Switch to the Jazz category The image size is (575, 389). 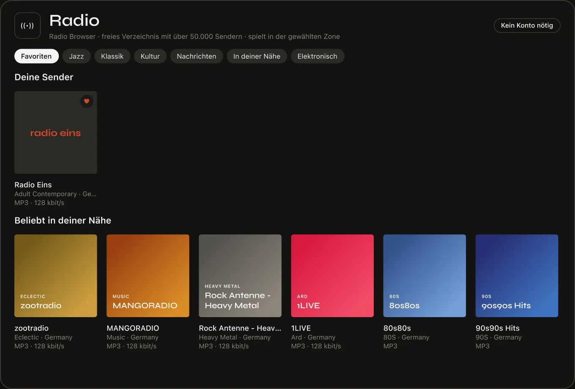point(77,56)
